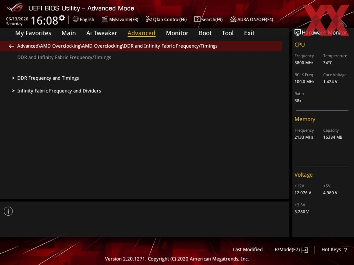Click the Version 2.20.1271 copyright text
The width and height of the screenshot is (354, 265).
coord(177,259)
